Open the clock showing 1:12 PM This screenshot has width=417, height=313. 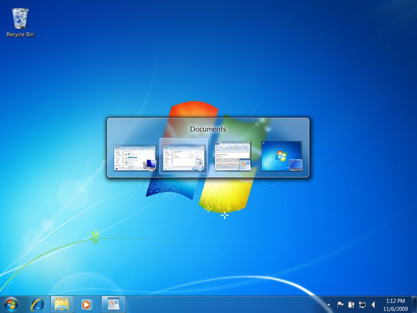coord(395,305)
